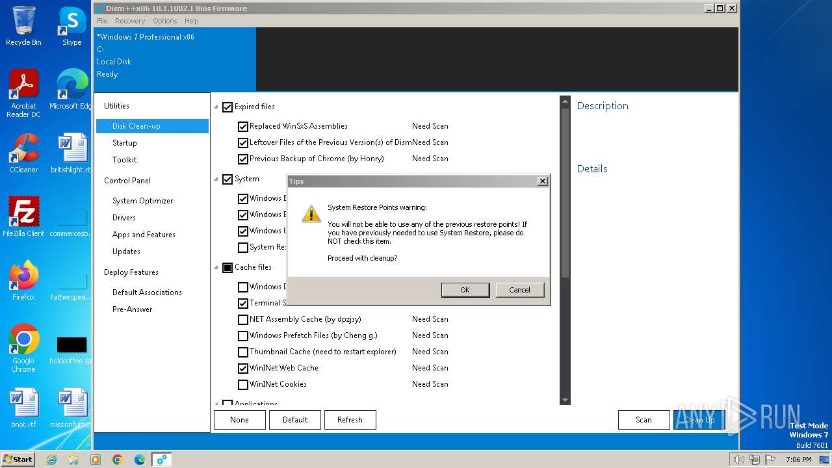The height and width of the screenshot is (468, 832).
Task: Open System Optimizer in sidebar
Action: click(143, 201)
